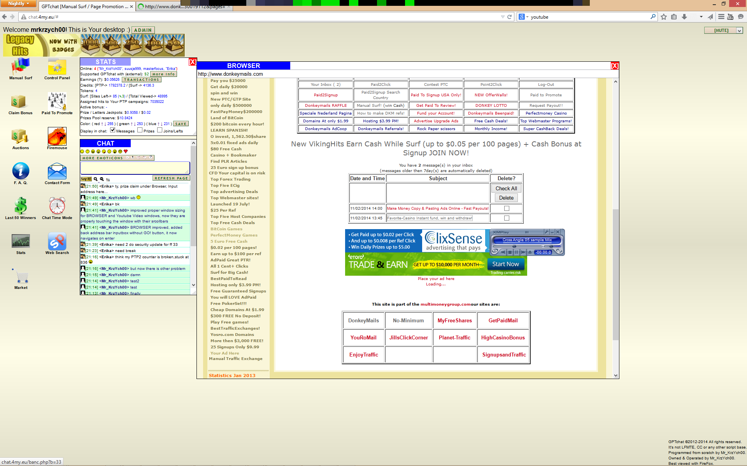Open the Paid2Click menu item

[381, 84]
